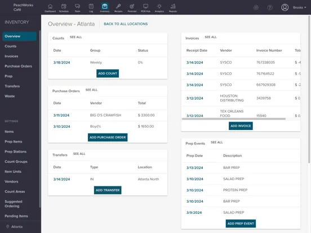Open the Forecast icon

pos(132,6)
